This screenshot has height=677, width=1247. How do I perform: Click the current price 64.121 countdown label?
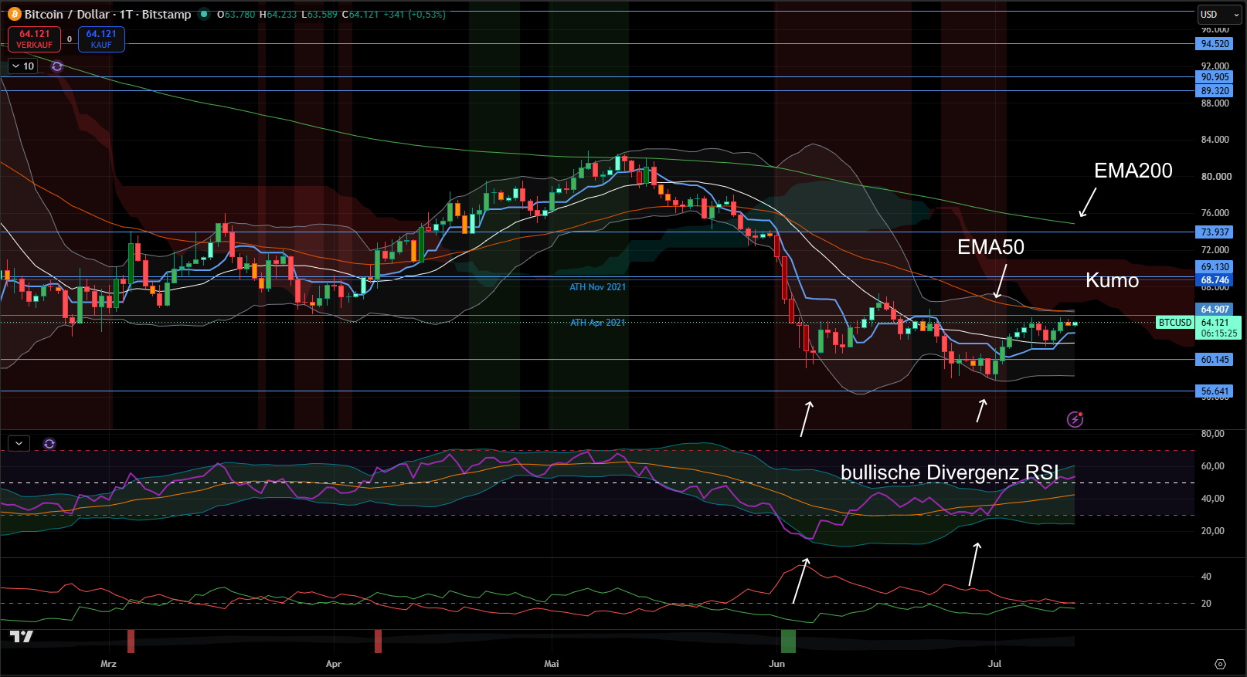click(1218, 328)
